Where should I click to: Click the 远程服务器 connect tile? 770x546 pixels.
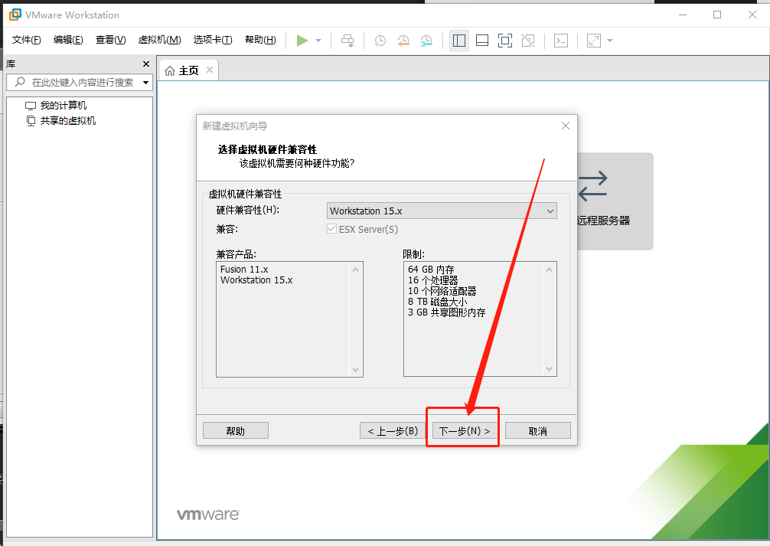[615, 201]
